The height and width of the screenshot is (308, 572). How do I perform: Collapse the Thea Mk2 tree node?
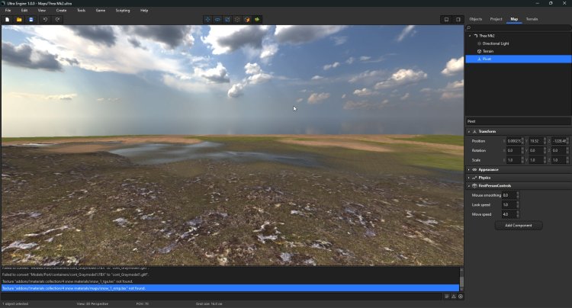click(x=470, y=36)
